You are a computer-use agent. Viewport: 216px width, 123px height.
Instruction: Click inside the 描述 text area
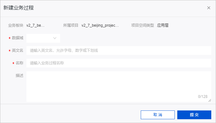point(119,87)
